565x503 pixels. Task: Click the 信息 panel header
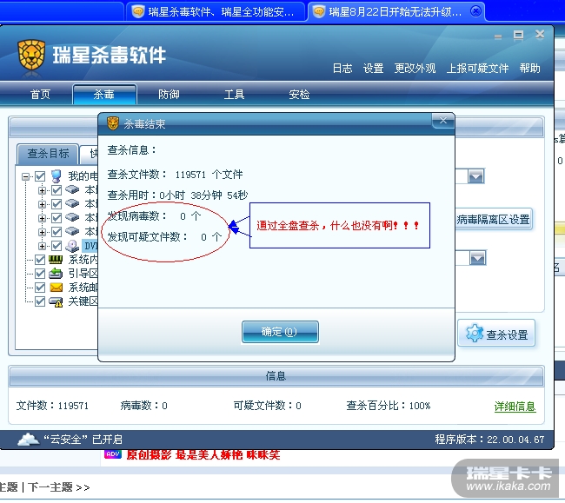(276, 376)
